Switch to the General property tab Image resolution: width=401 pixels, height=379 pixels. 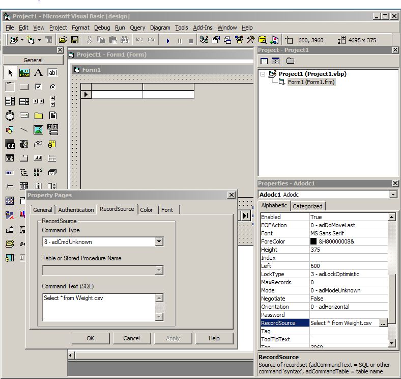42,210
